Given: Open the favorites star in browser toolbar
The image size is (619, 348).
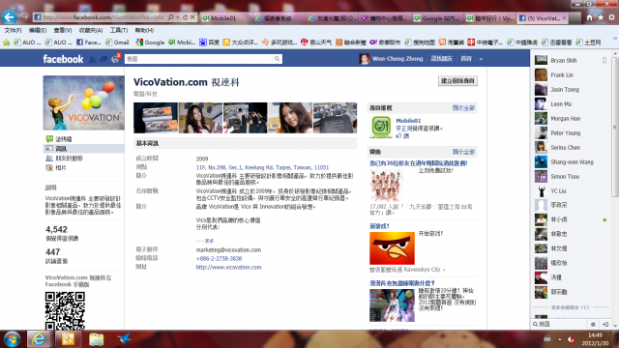Looking at the screenshot, I should 601,17.
